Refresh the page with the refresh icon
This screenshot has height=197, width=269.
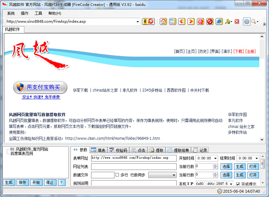coord(200,21)
